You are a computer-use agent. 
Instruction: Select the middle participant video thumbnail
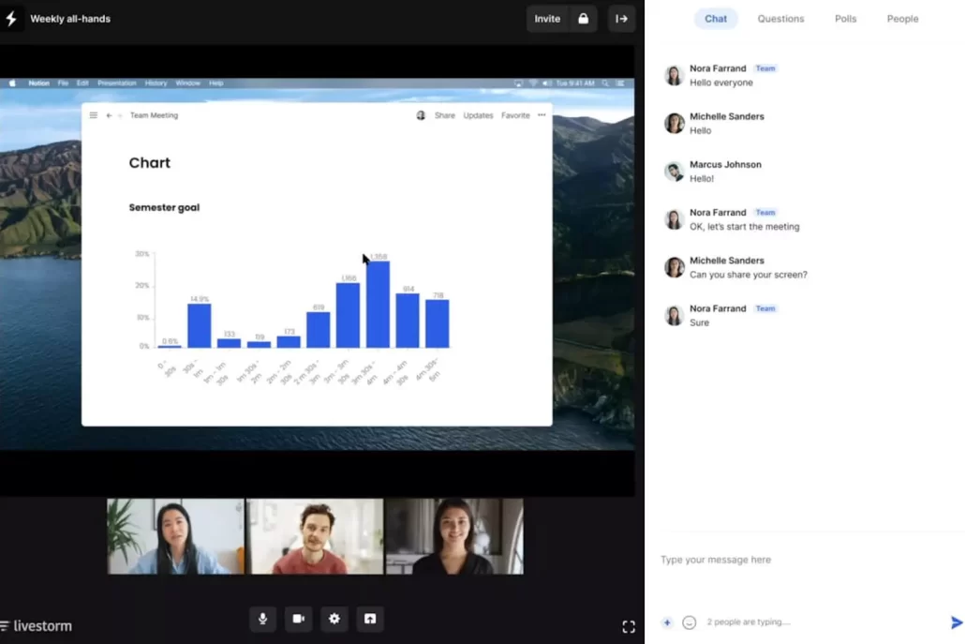315,536
